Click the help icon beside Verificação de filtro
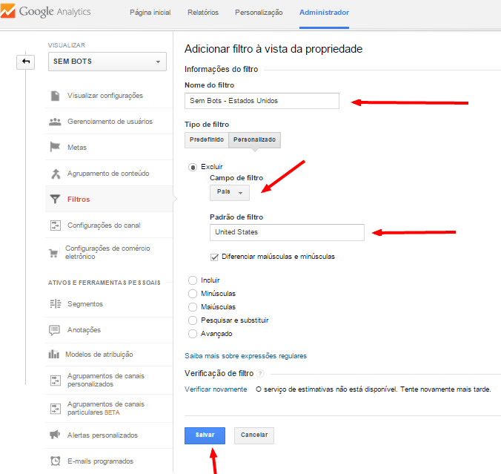Image resolution: width=501 pixels, height=474 pixels. coord(261,373)
